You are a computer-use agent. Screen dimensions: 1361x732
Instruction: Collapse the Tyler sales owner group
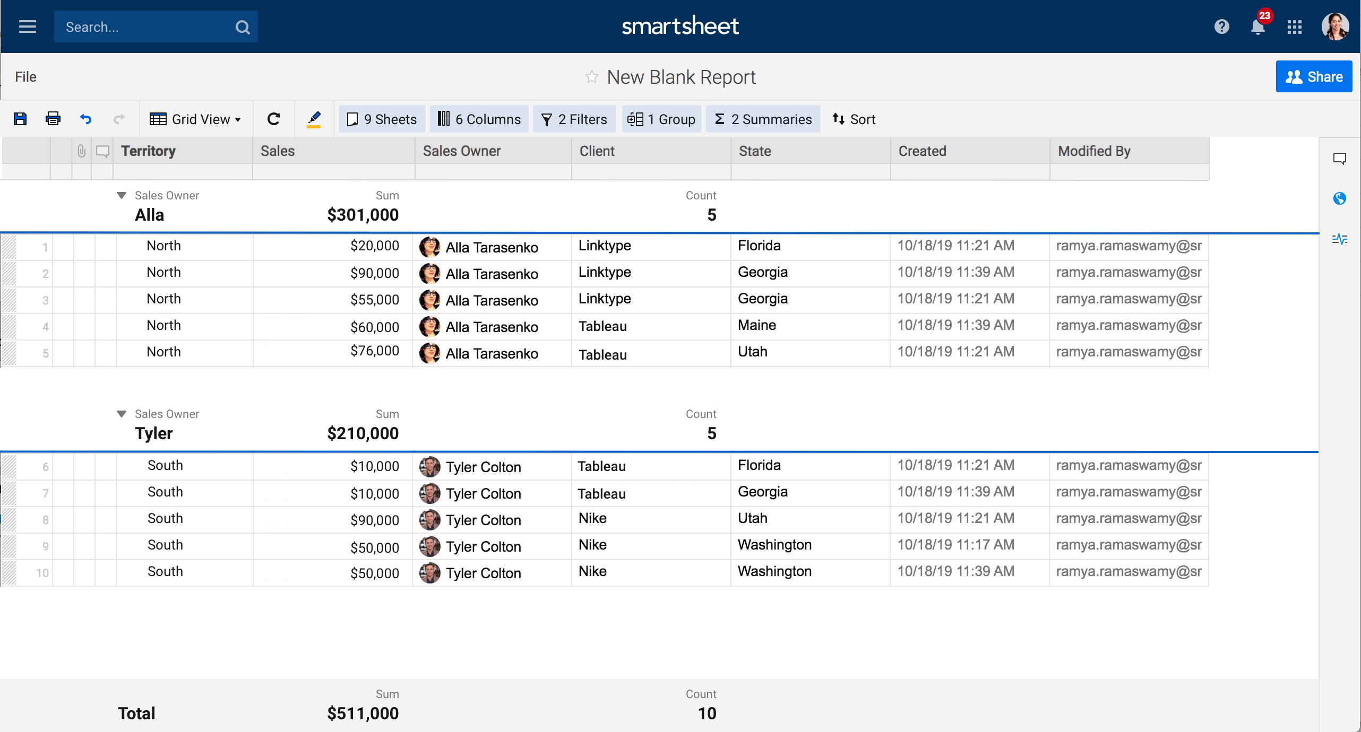122,414
